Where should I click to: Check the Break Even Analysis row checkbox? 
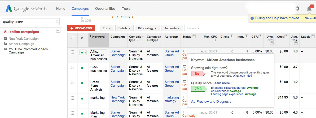tap(73, 82)
